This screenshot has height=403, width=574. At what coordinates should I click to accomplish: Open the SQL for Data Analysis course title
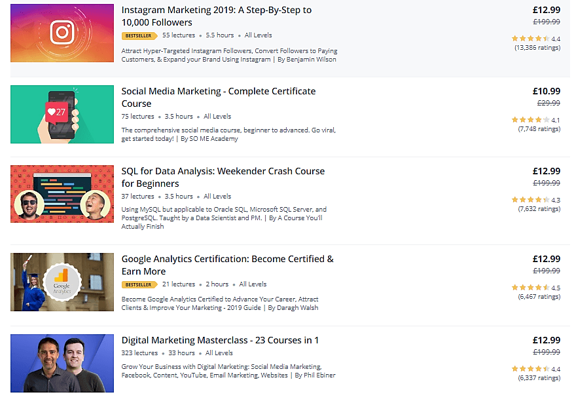(x=223, y=178)
